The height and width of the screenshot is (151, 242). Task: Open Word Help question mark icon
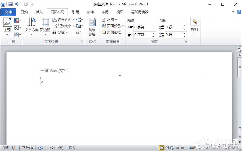[239, 12]
